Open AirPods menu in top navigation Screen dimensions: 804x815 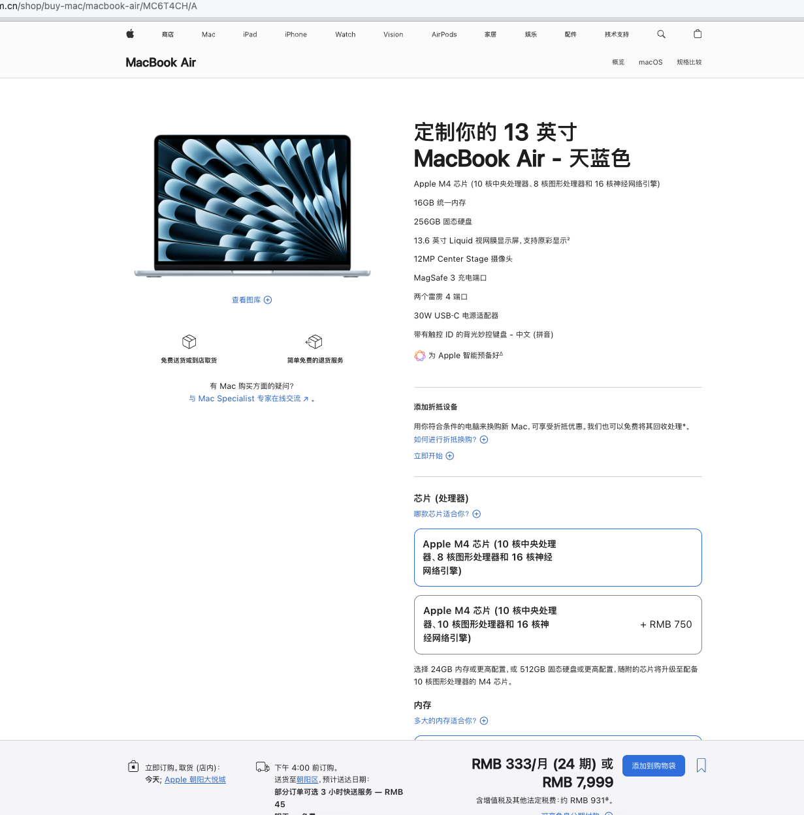(444, 35)
